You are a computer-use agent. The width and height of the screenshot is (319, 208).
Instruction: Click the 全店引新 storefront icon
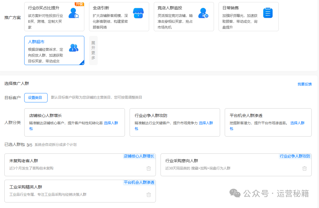pos(138,13)
